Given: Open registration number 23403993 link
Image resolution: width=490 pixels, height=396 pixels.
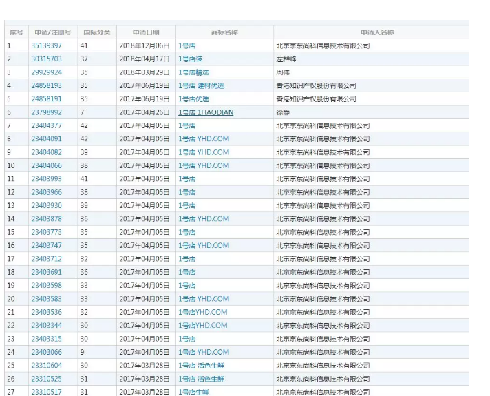Looking at the screenshot, I should click(46, 179).
